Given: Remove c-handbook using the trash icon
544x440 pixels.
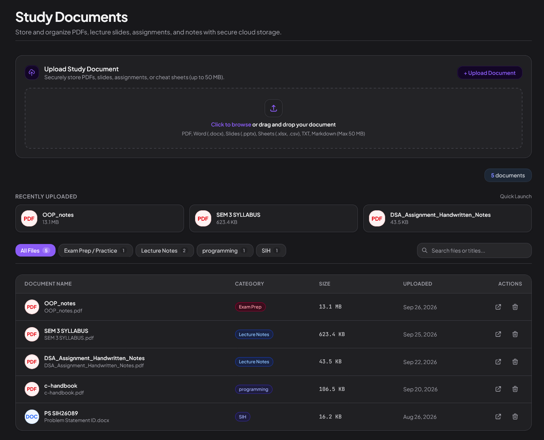Looking at the screenshot, I should 515,389.
